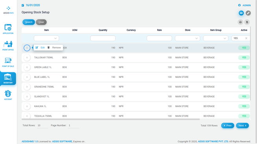Open AEGIS SOFTWARE license link in footer
This screenshot has height=144, width=257.
[x=62, y=141]
